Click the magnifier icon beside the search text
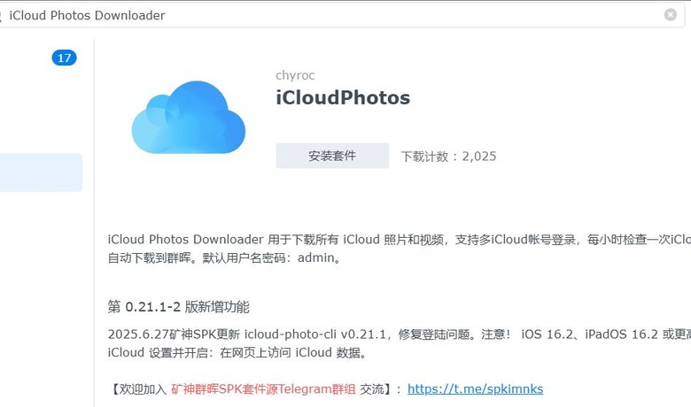Screen dimensions: 691x407 point(1,16)
